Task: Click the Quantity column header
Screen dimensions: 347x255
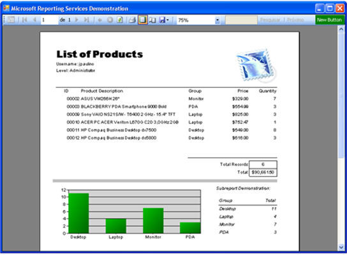Action: pyautogui.click(x=267, y=91)
